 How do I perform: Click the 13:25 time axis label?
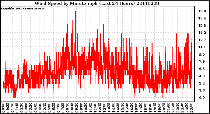click(x=109, y=108)
